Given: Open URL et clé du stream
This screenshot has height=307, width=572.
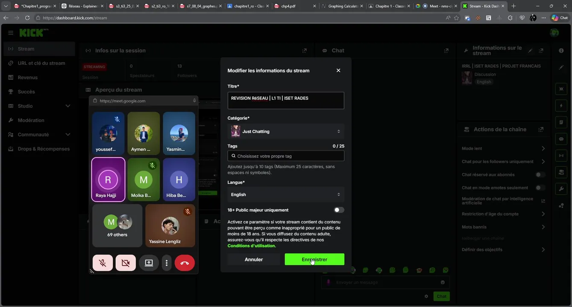Looking at the screenshot, I should [39, 63].
